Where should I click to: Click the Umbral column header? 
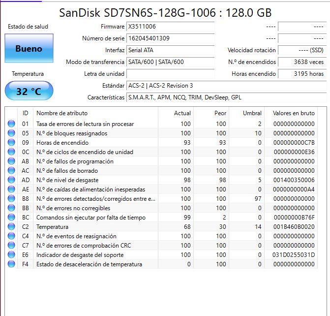(247, 113)
